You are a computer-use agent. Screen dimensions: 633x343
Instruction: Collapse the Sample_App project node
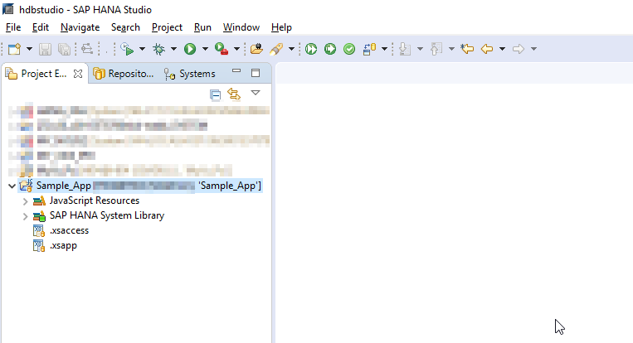pos(12,186)
